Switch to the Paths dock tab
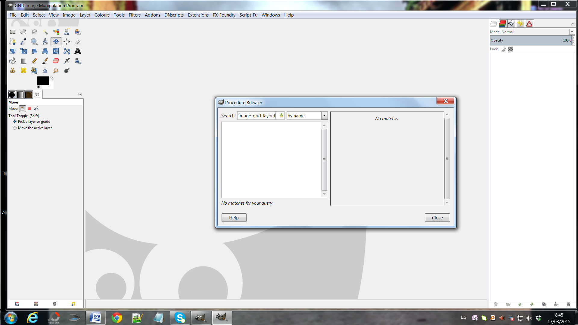Screen dimensions: 578x325 511,23
